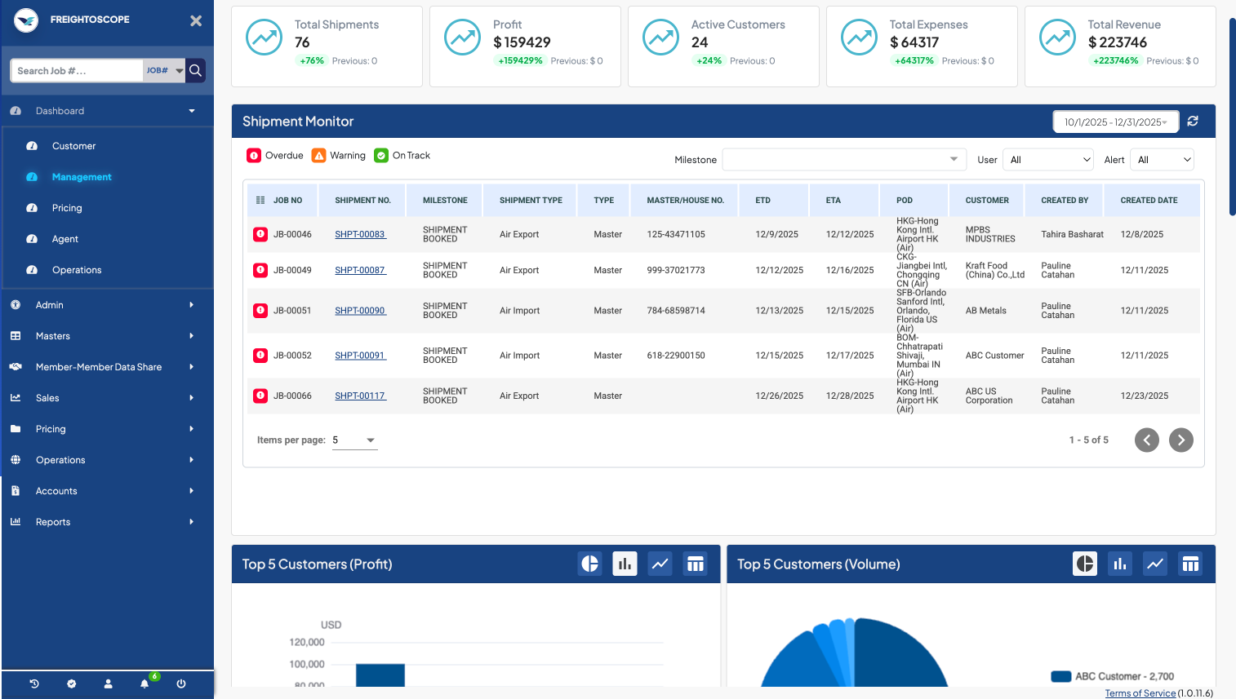The height and width of the screenshot is (699, 1236).
Task: Switch Profit chart to pie view
Action: tap(589, 564)
